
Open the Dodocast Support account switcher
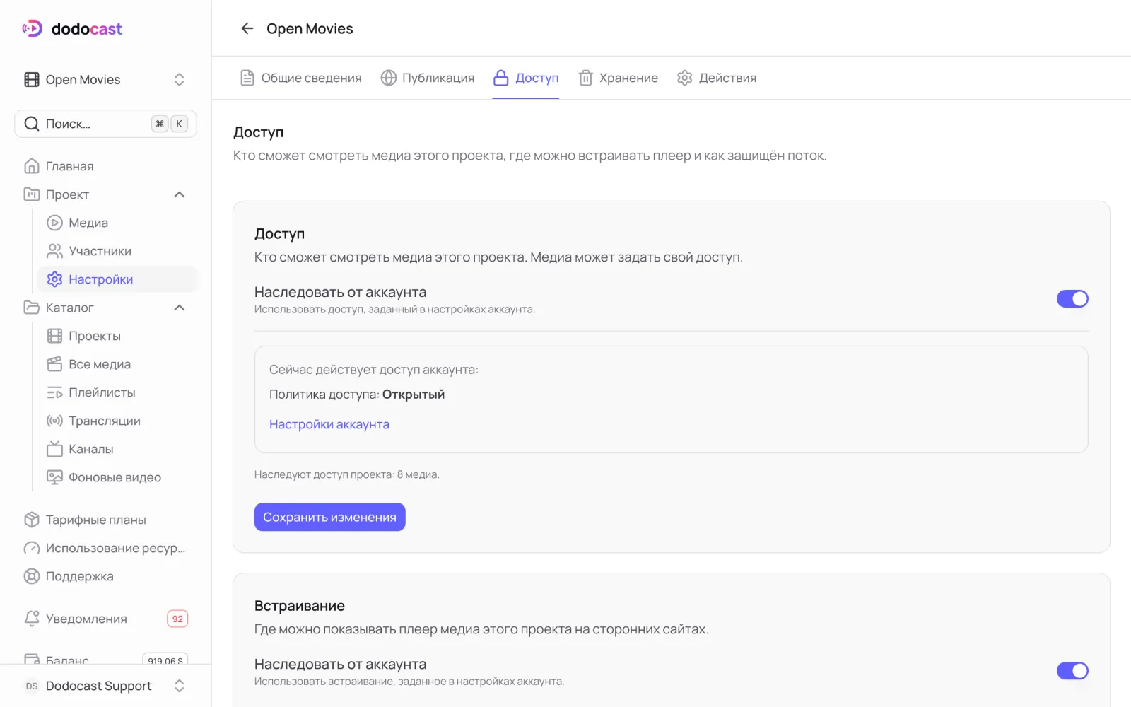pos(105,686)
